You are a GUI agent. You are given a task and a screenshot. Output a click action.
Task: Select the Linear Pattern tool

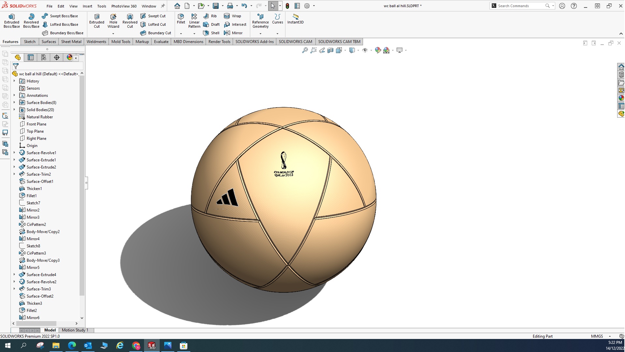tap(194, 21)
